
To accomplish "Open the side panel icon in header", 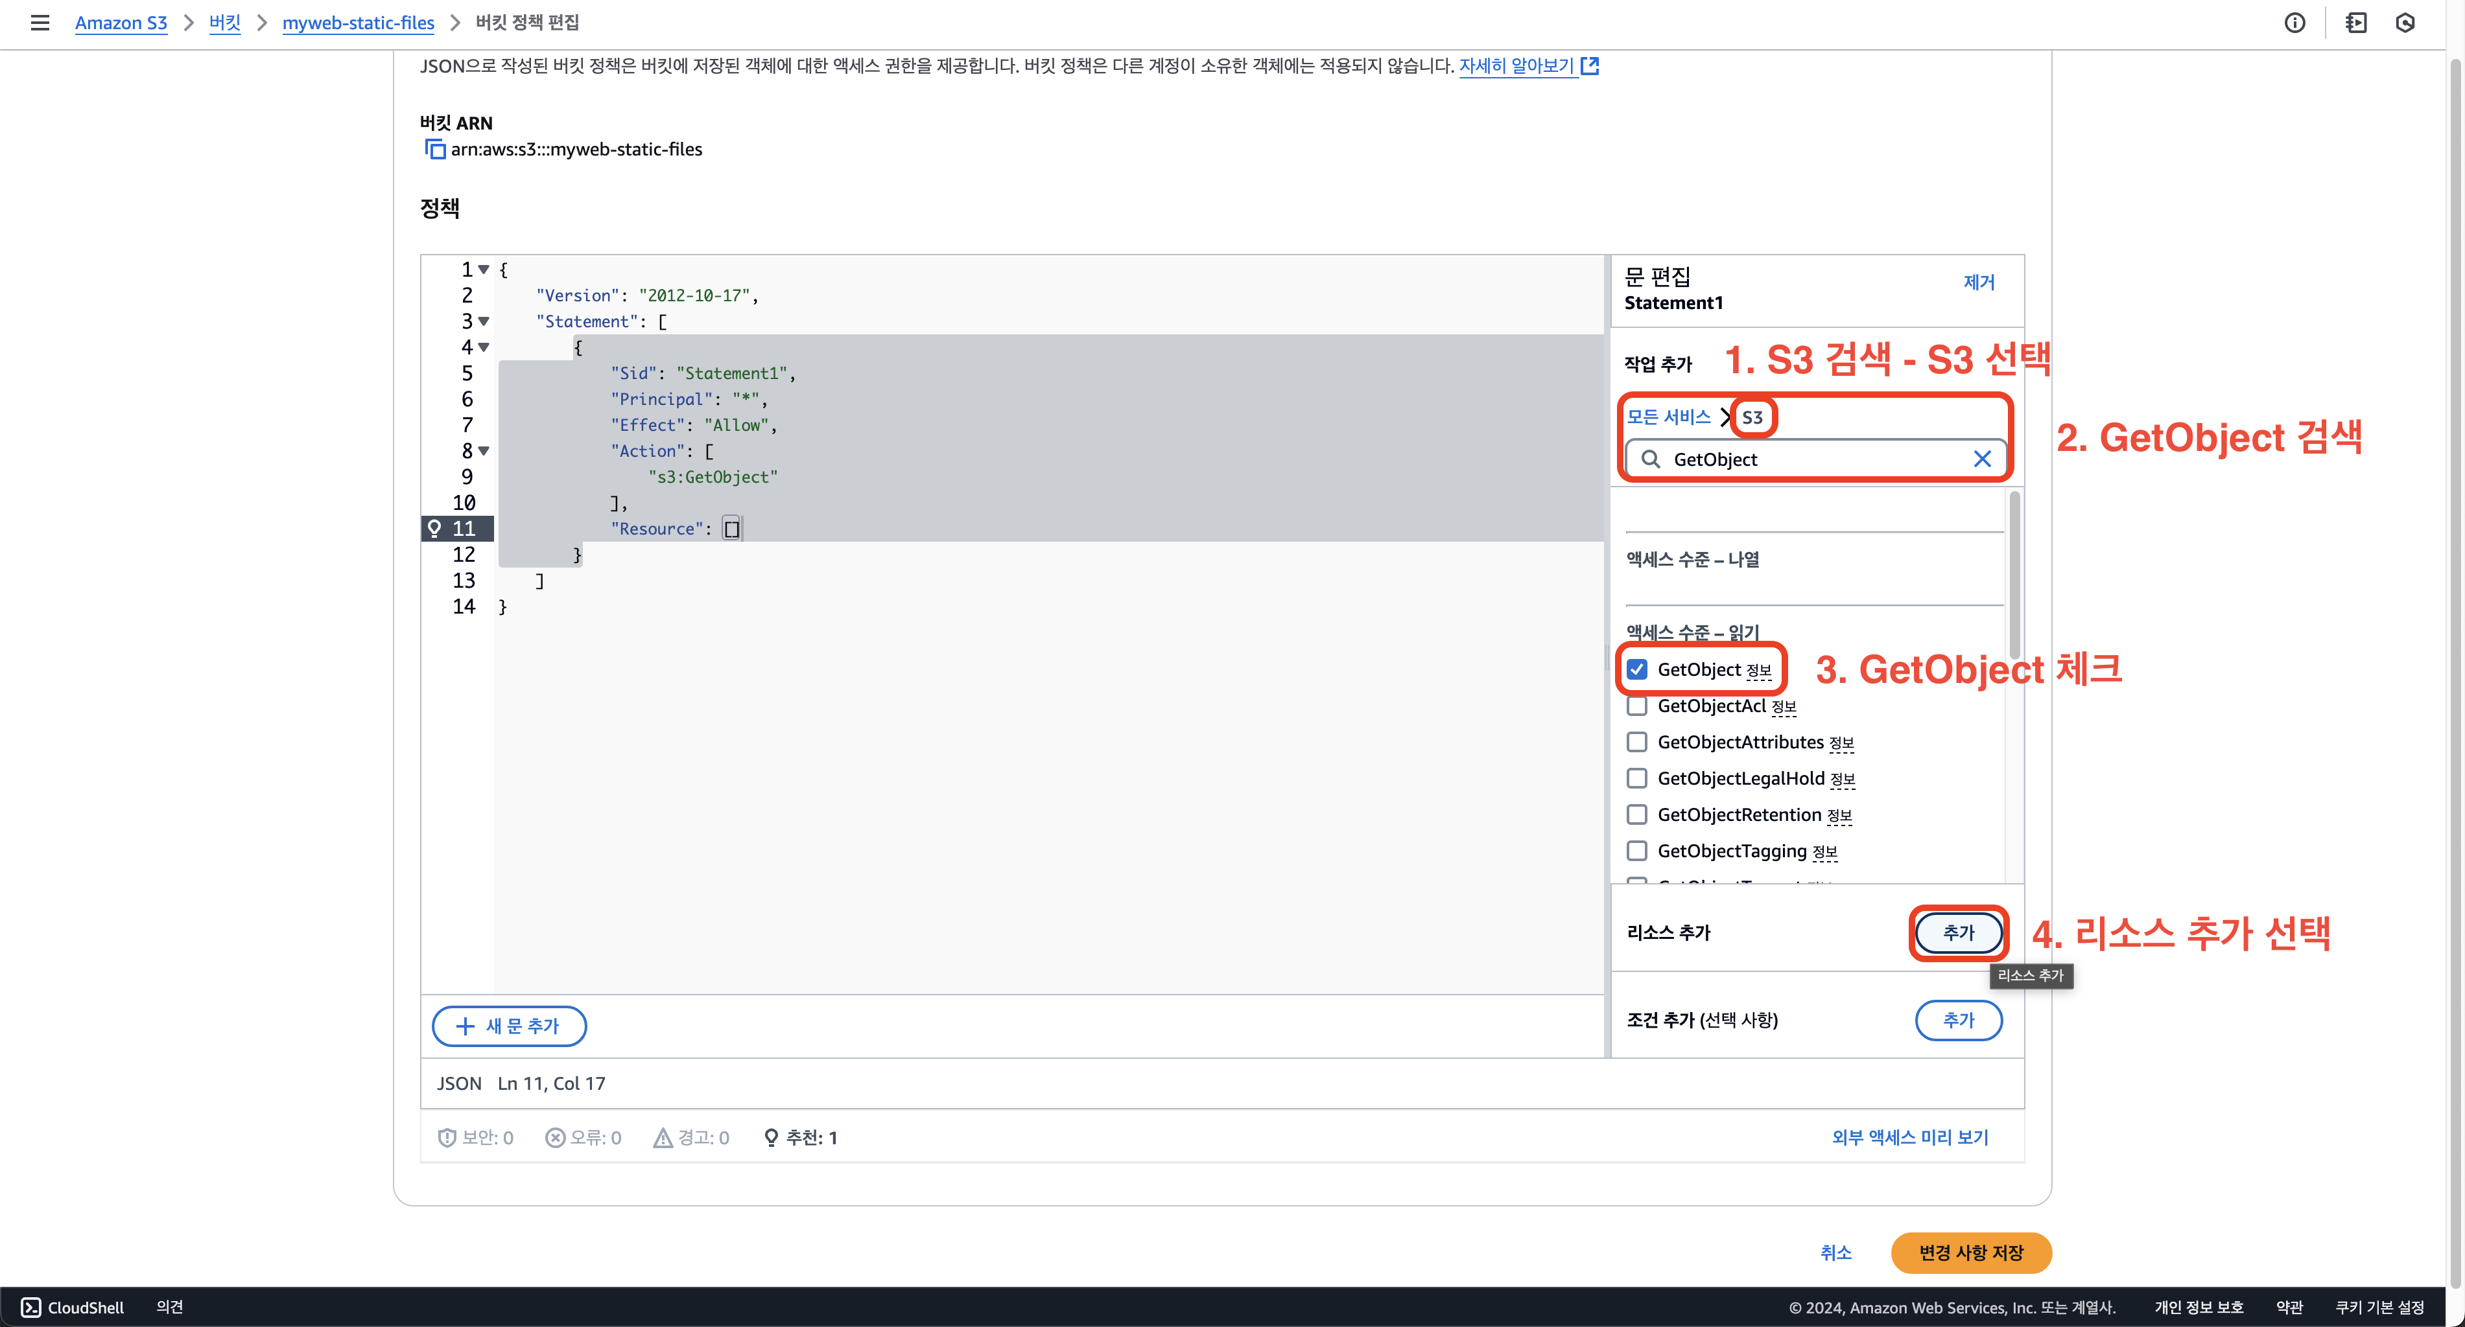I will pos(2356,22).
